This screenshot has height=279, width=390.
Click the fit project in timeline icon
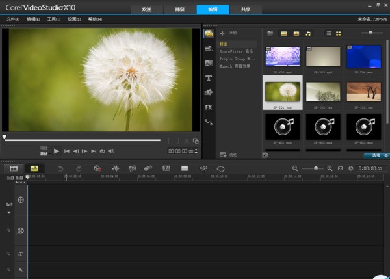tap(340, 168)
